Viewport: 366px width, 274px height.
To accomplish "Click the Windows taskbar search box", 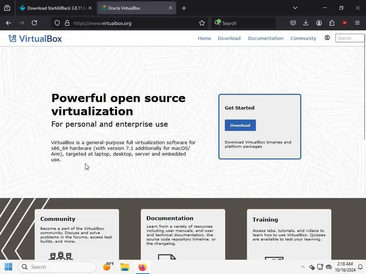I will (x=57, y=267).
